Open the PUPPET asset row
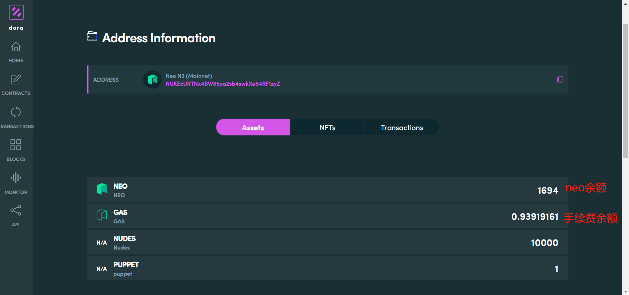This screenshot has height=295, width=629. 327,268
